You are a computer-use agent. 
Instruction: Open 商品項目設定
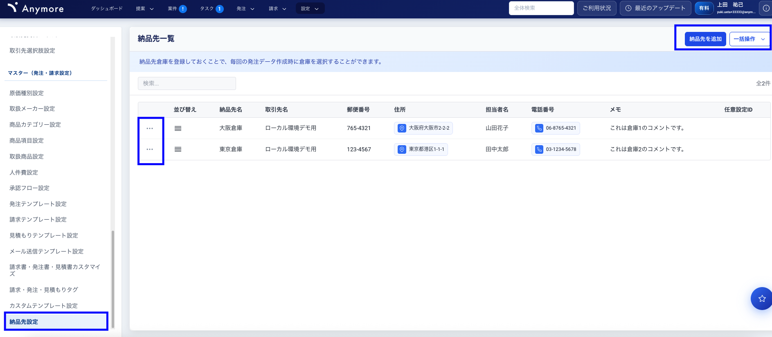[x=27, y=141]
